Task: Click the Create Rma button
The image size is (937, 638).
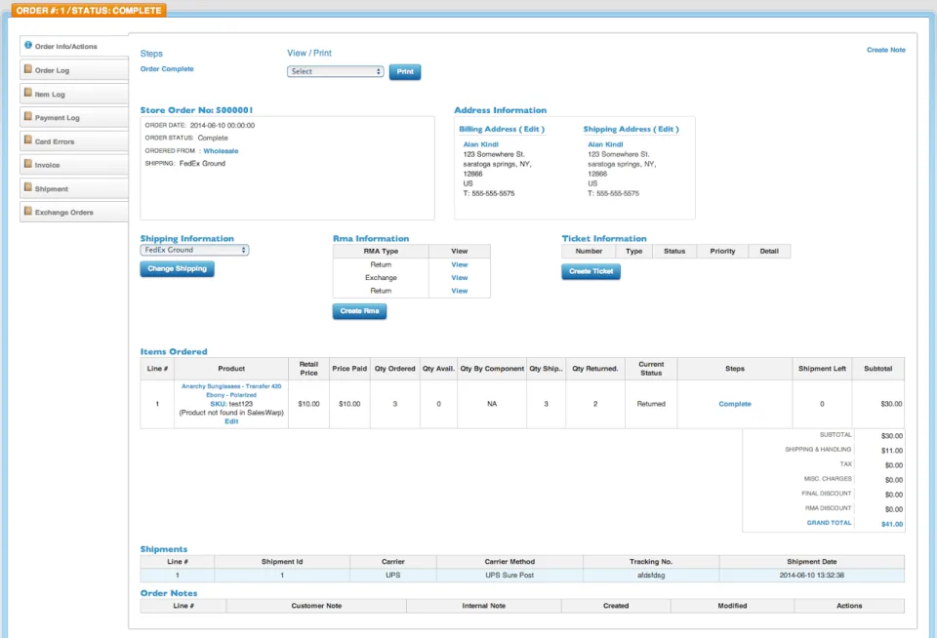Action: click(360, 311)
